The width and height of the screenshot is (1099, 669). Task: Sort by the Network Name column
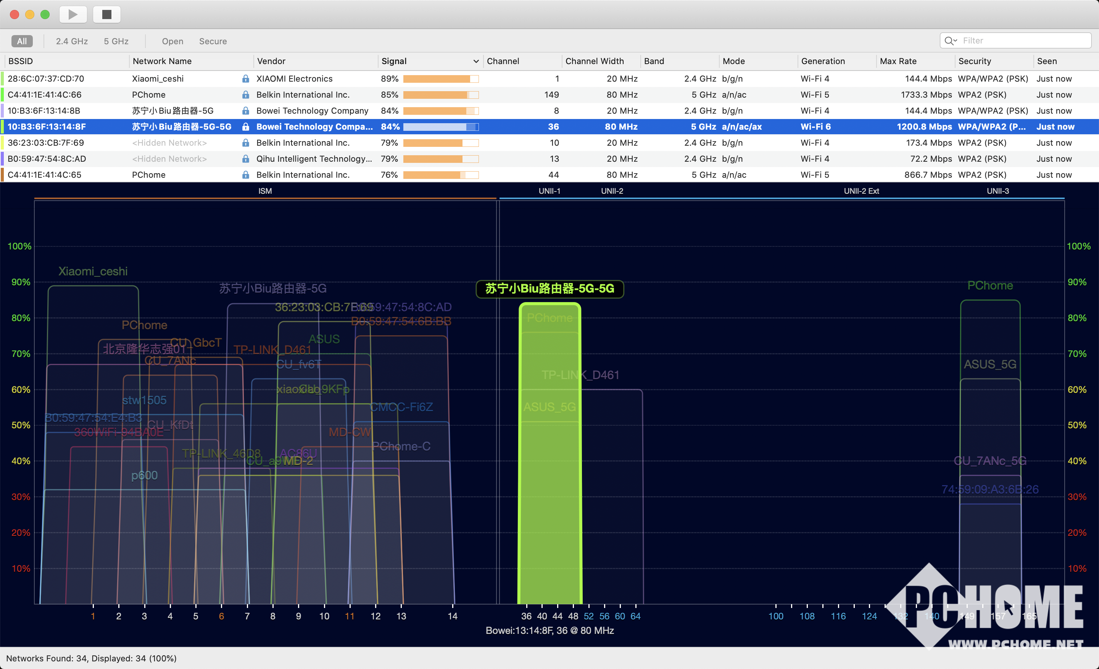point(192,61)
